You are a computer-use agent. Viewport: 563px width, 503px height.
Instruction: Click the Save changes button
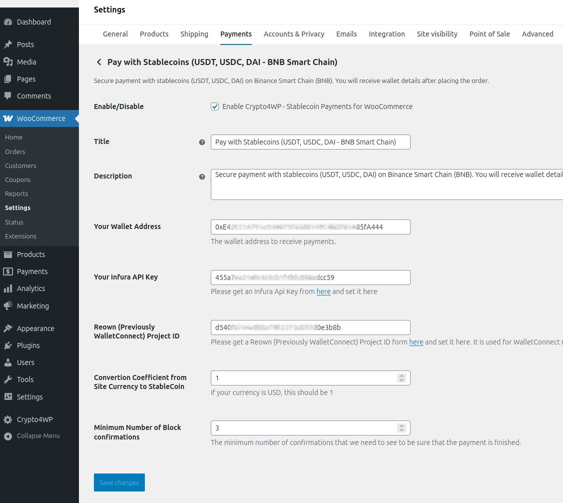[x=119, y=482]
